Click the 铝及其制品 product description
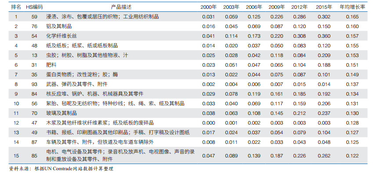The height and width of the screenshot is (175, 384). (59, 26)
